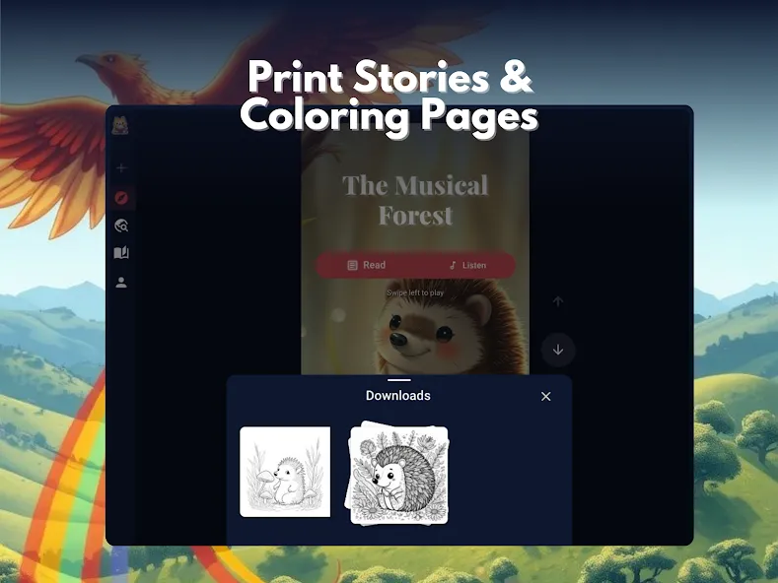Select the Listen button
Screen dimensions: 778x583
pos(467,265)
